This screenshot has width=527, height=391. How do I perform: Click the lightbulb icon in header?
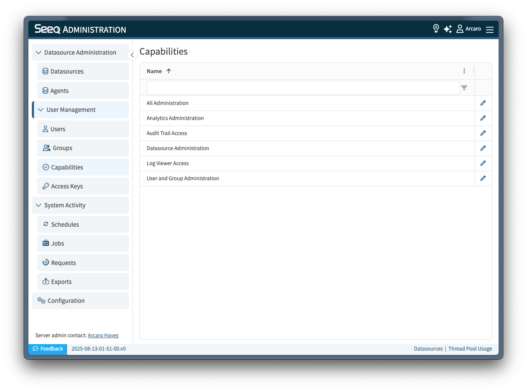[x=436, y=29]
